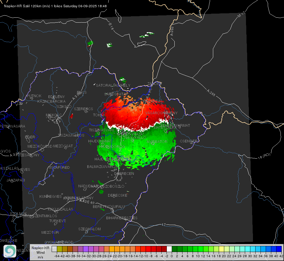The height and width of the screenshot is (261, 284).
Task: Click the dark blue swatch at legend end
Action: (x=279, y=249)
